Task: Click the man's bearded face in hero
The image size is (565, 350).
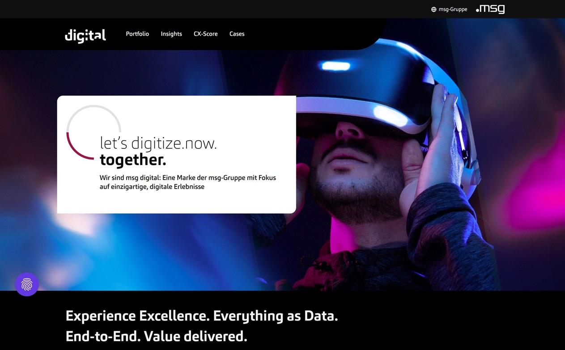Action: [x=353, y=170]
